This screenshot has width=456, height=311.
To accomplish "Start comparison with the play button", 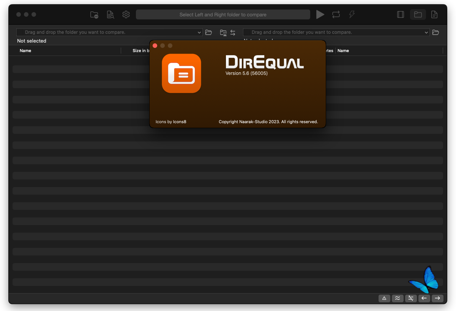I will pos(320,14).
